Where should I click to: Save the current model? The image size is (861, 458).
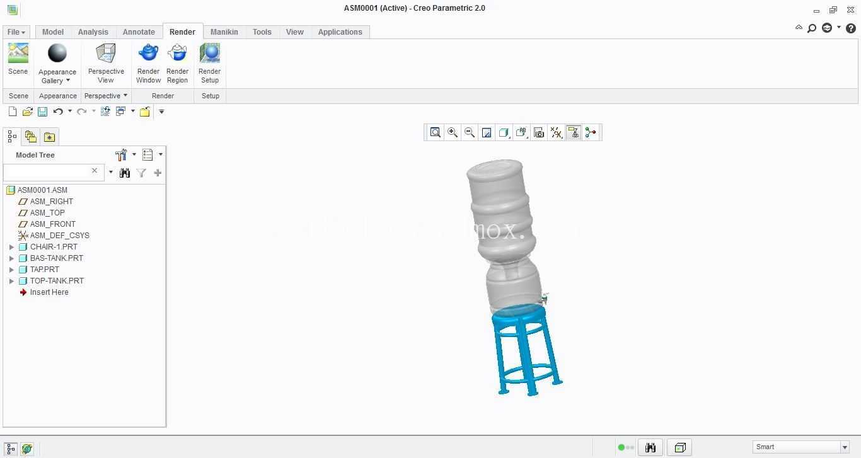pyautogui.click(x=42, y=112)
